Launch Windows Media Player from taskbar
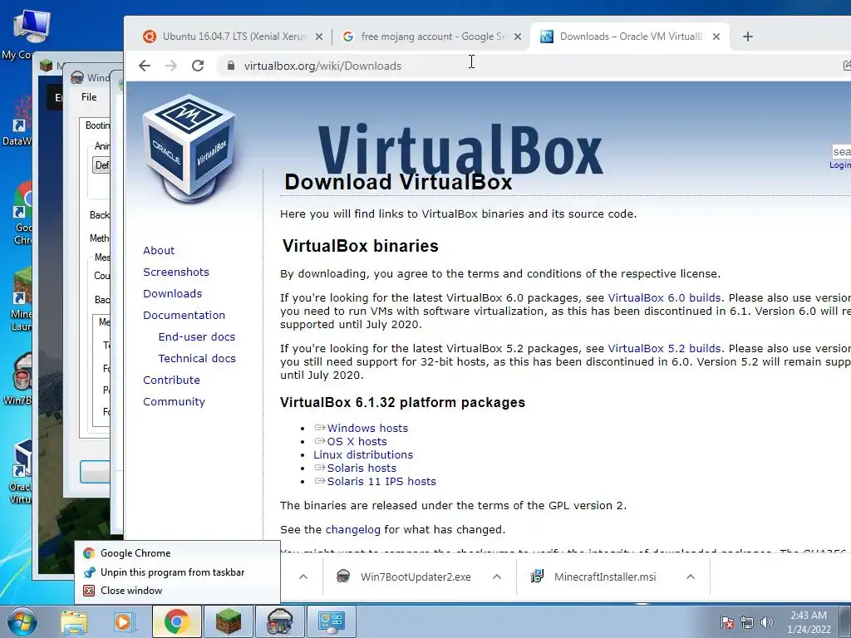Screen dimensions: 851x638 (124, 621)
